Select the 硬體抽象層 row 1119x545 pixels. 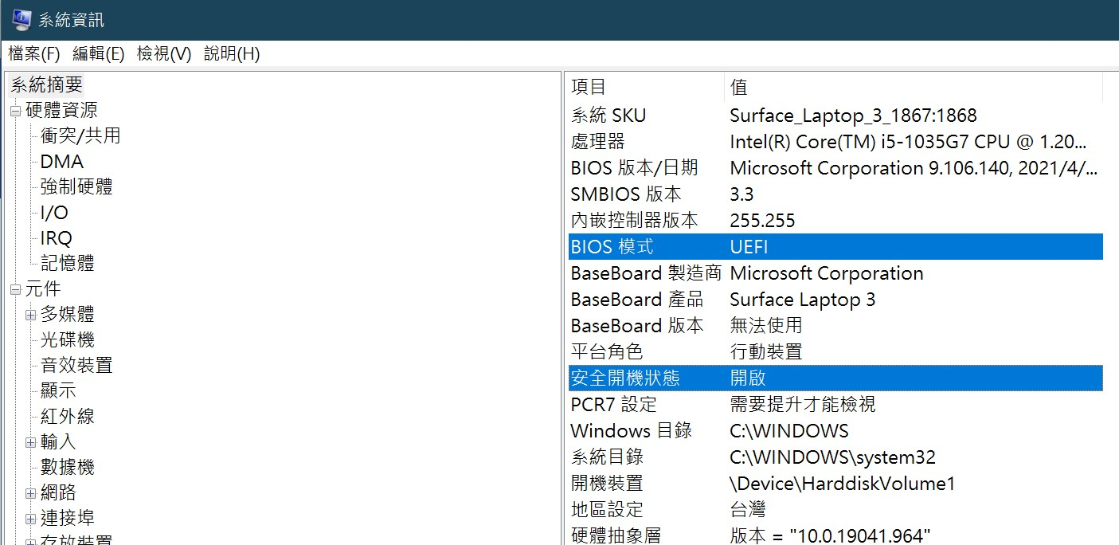(835, 535)
